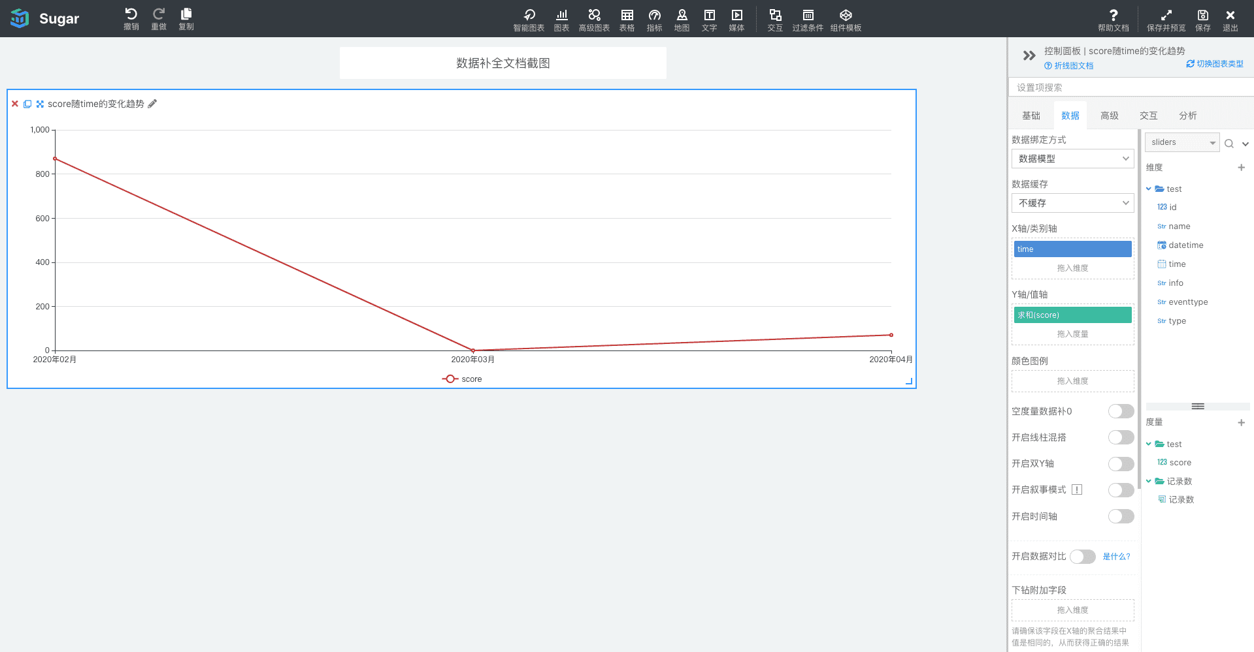Viewport: 1254px width, 652px height.
Task: Open the 数据缓存 不缓存 dropdown
Action: tap(1072, 203)
